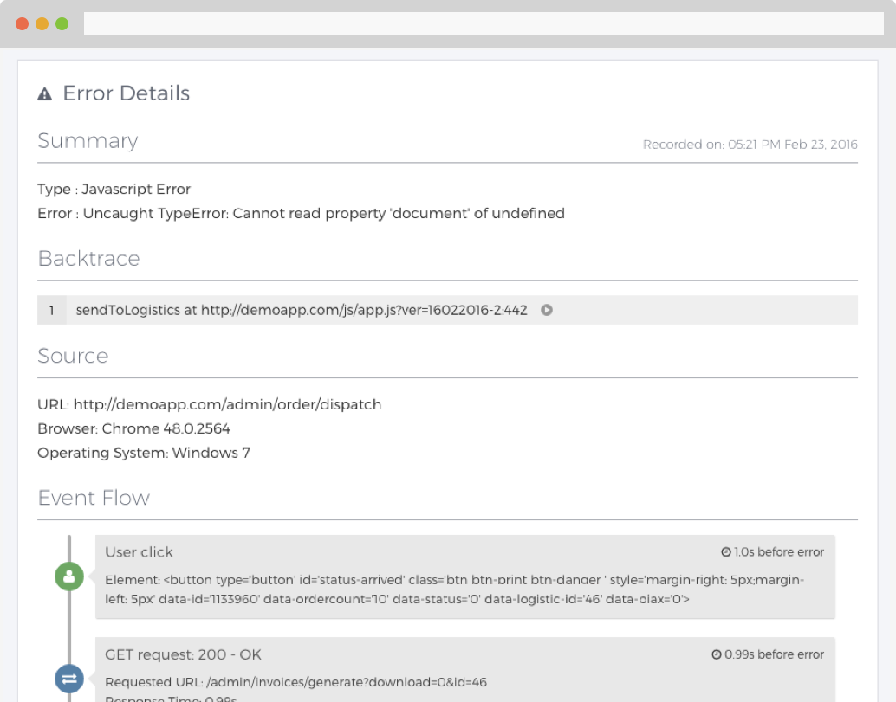Open the 'GET request: 200 - OK' event title
This screenshot has width=896, height=702.
183,654
